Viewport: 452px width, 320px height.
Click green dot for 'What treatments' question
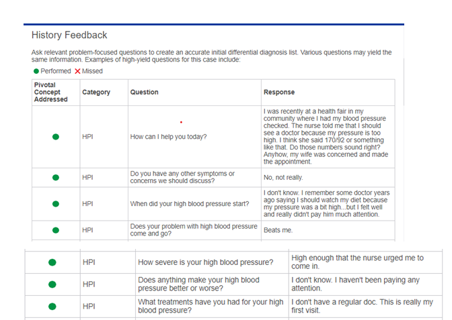coord(52,307)
